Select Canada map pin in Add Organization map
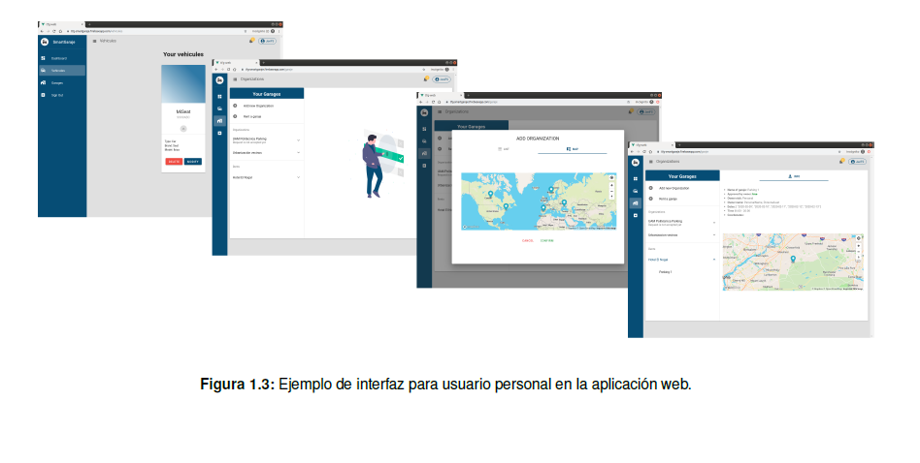The image size is (920, 463). tap(490, 194)
